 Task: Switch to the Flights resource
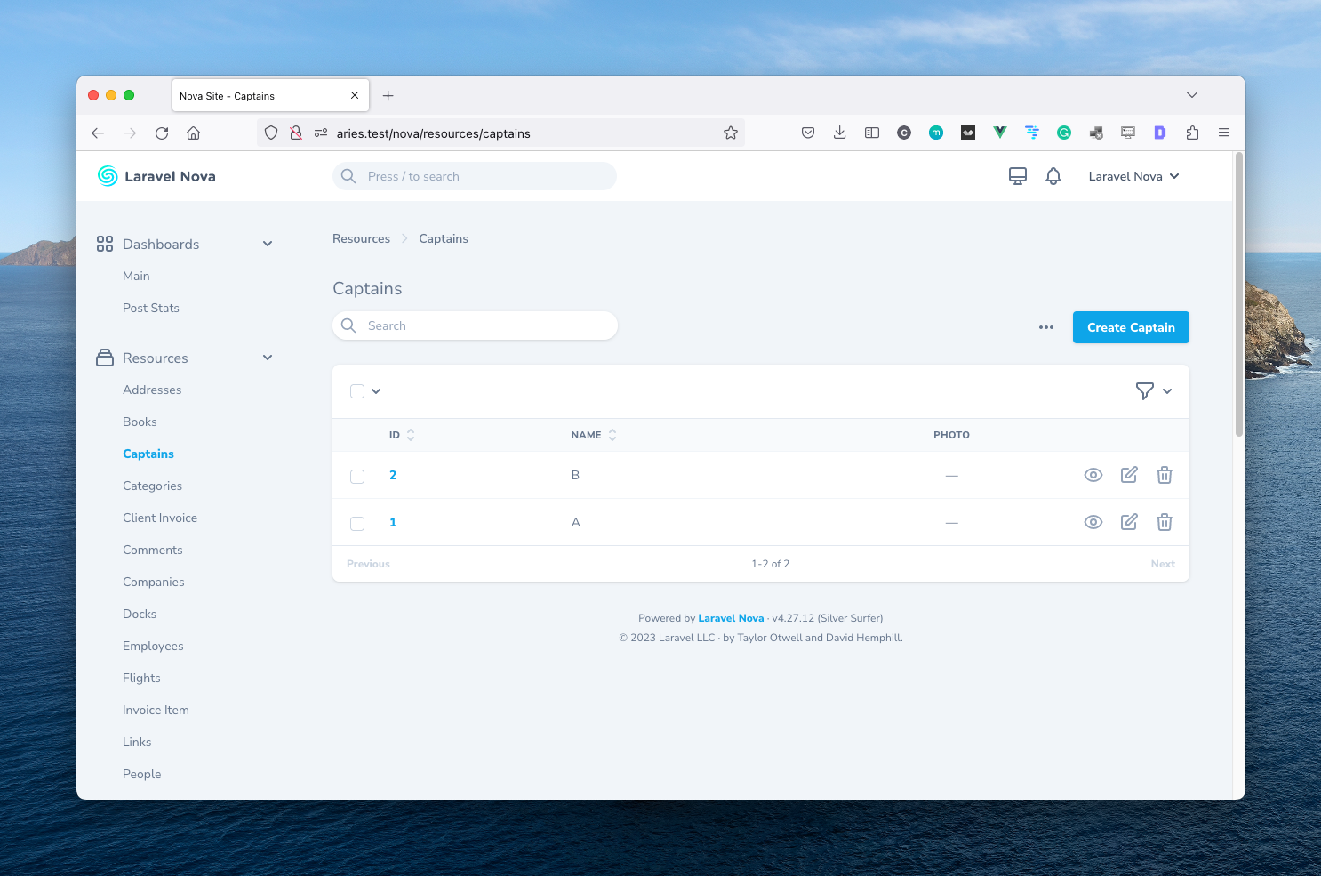[141, 678]
